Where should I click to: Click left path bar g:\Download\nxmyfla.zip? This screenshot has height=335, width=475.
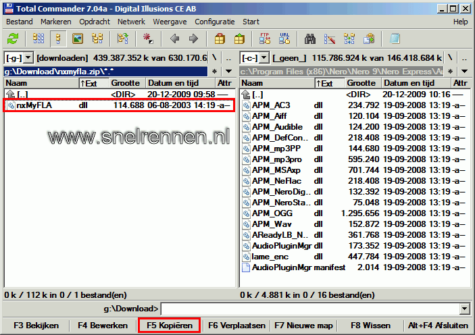(105, 72)
